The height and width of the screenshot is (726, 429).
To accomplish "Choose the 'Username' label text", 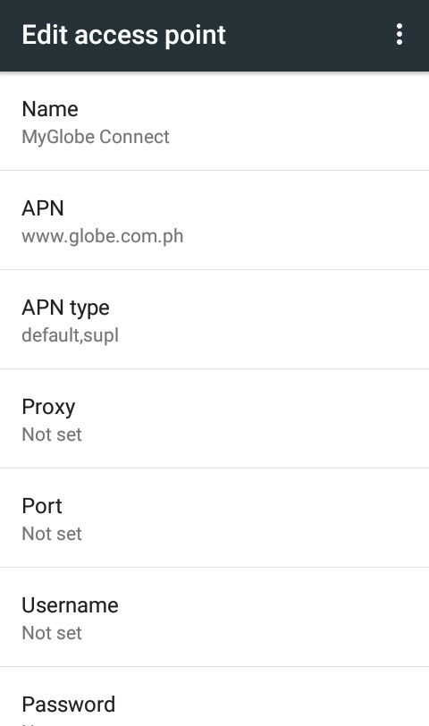I will [x=70, y=605].
